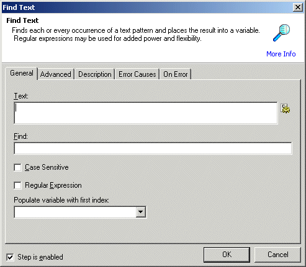
Task: Focus the Text multiline input box
Action: 146,113
